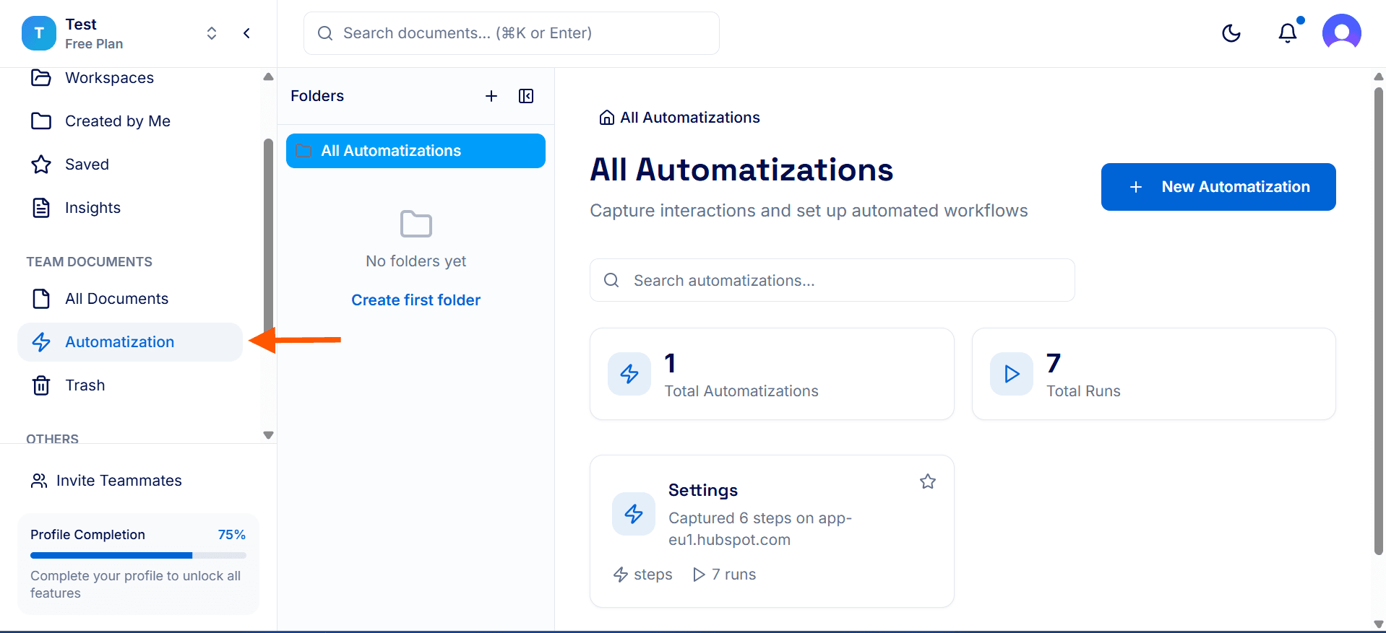Click the Total Automatizations lightning icon
Image resolution: width=1386 pixels, height=633 pixels.
(629, 374)
